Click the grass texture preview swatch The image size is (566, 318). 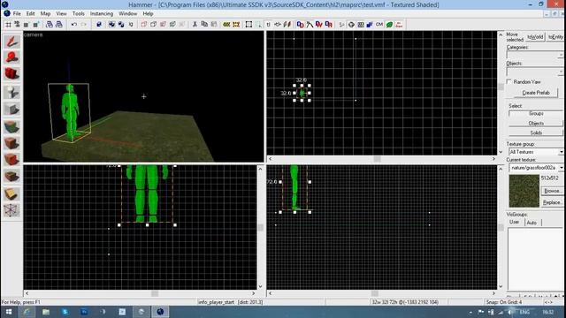[524, 191]
